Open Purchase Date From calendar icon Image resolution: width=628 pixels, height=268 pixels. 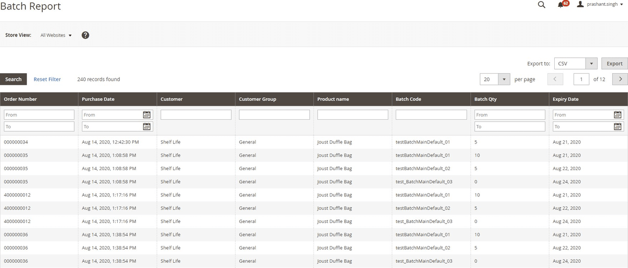tap(147, 115)
